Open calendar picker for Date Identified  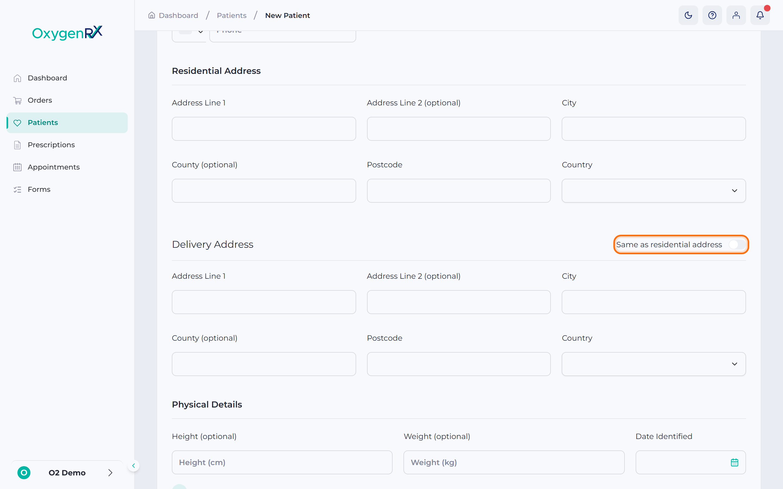(734, 462)
